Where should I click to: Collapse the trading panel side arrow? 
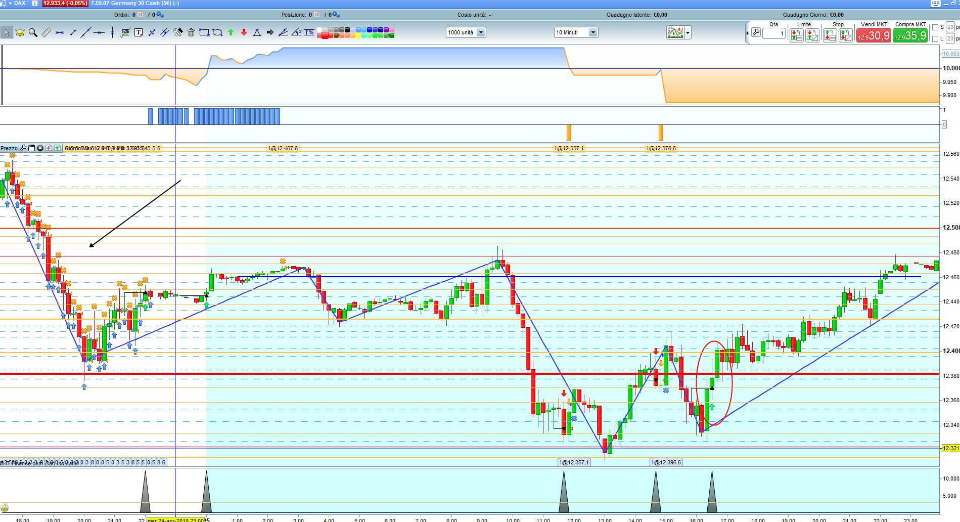point(747,33)
